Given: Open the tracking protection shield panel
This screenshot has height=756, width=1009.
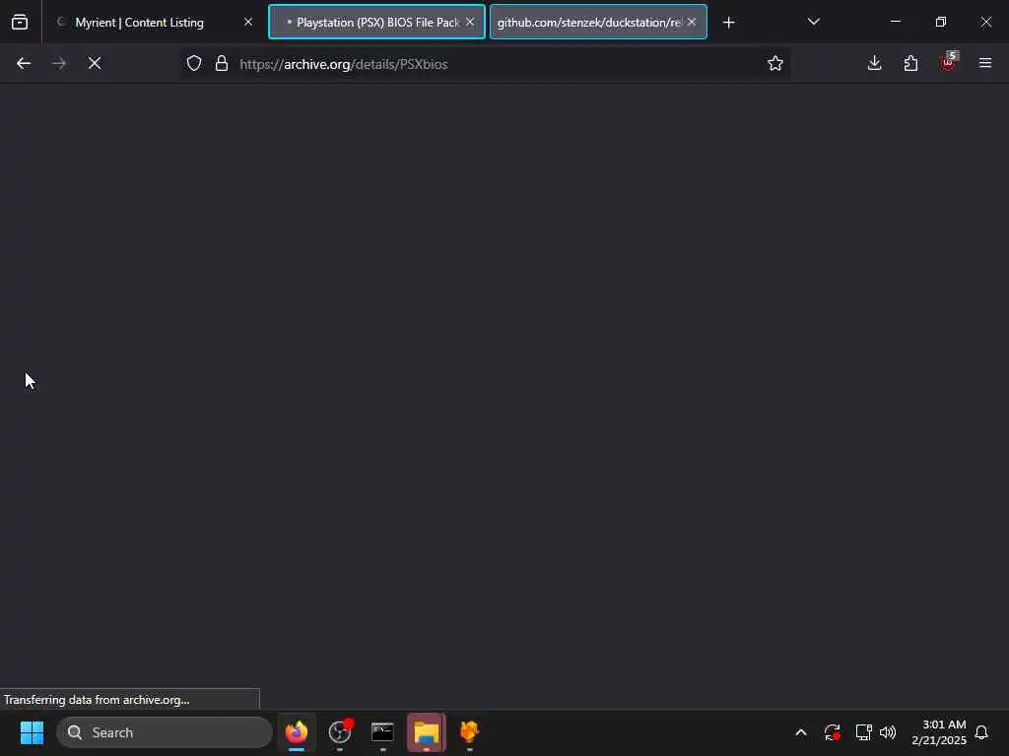Looking at the screenshot, I should click(x=194, y=63).
